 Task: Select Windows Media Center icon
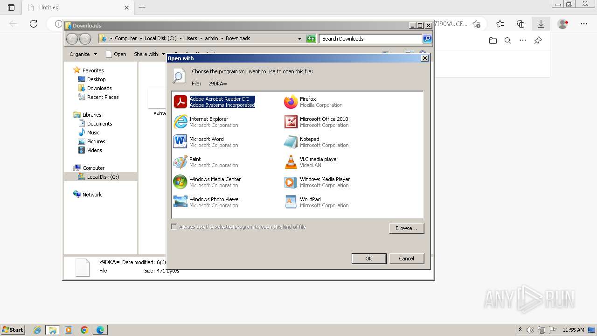tap(180, 182)
